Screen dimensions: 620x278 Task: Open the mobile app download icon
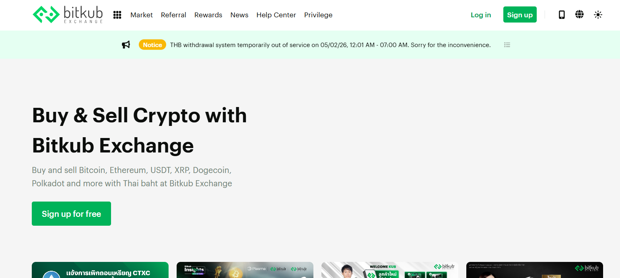pos(562,15)
